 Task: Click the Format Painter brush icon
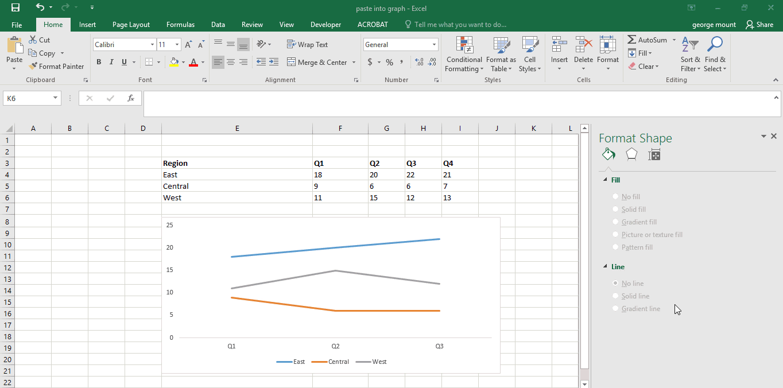click(33, 67)
